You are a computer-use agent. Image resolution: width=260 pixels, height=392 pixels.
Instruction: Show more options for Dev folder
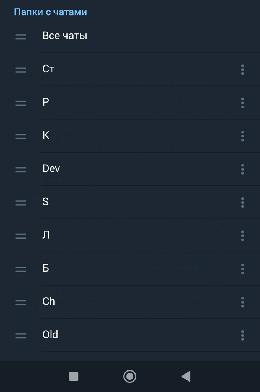(243, 169)
